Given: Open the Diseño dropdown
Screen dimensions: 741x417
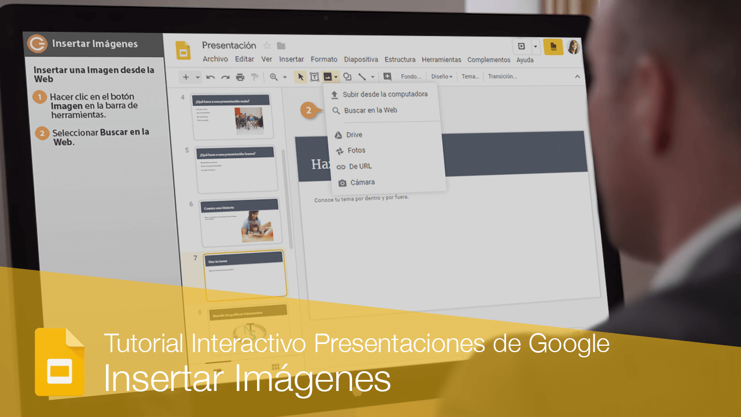Looking at the screenshot, I should click(x=442, y=76).
